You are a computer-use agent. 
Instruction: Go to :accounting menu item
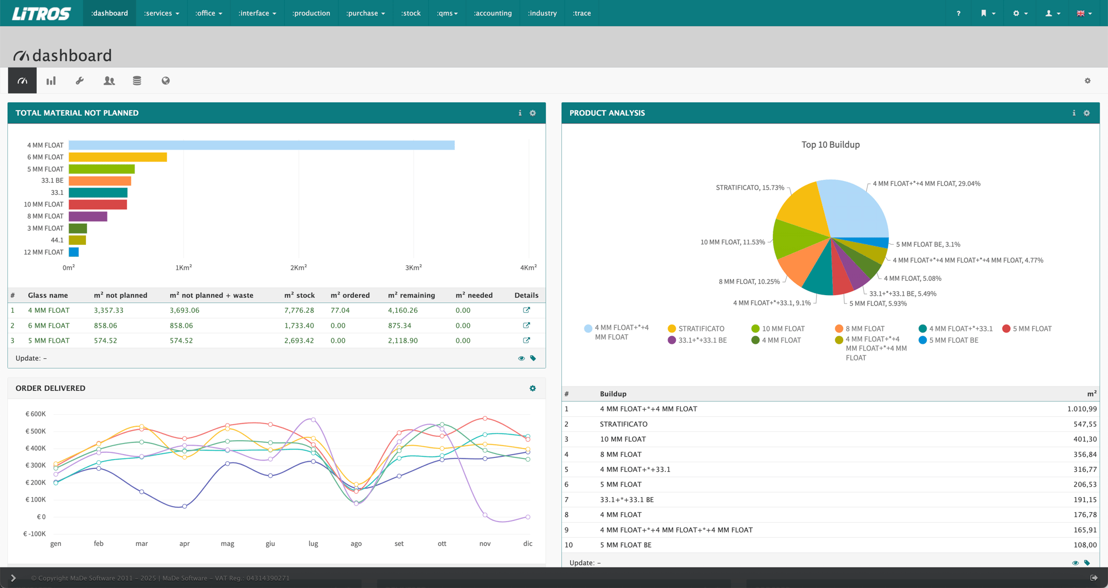coord(493,13)
